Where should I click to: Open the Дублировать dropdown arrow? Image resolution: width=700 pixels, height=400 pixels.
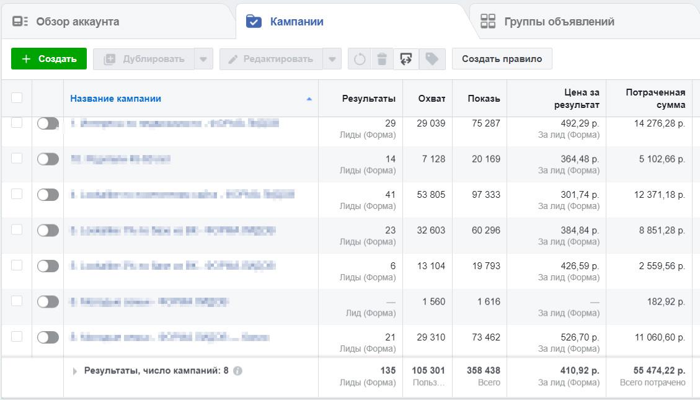pyautogui.click(x=203, y=59)
